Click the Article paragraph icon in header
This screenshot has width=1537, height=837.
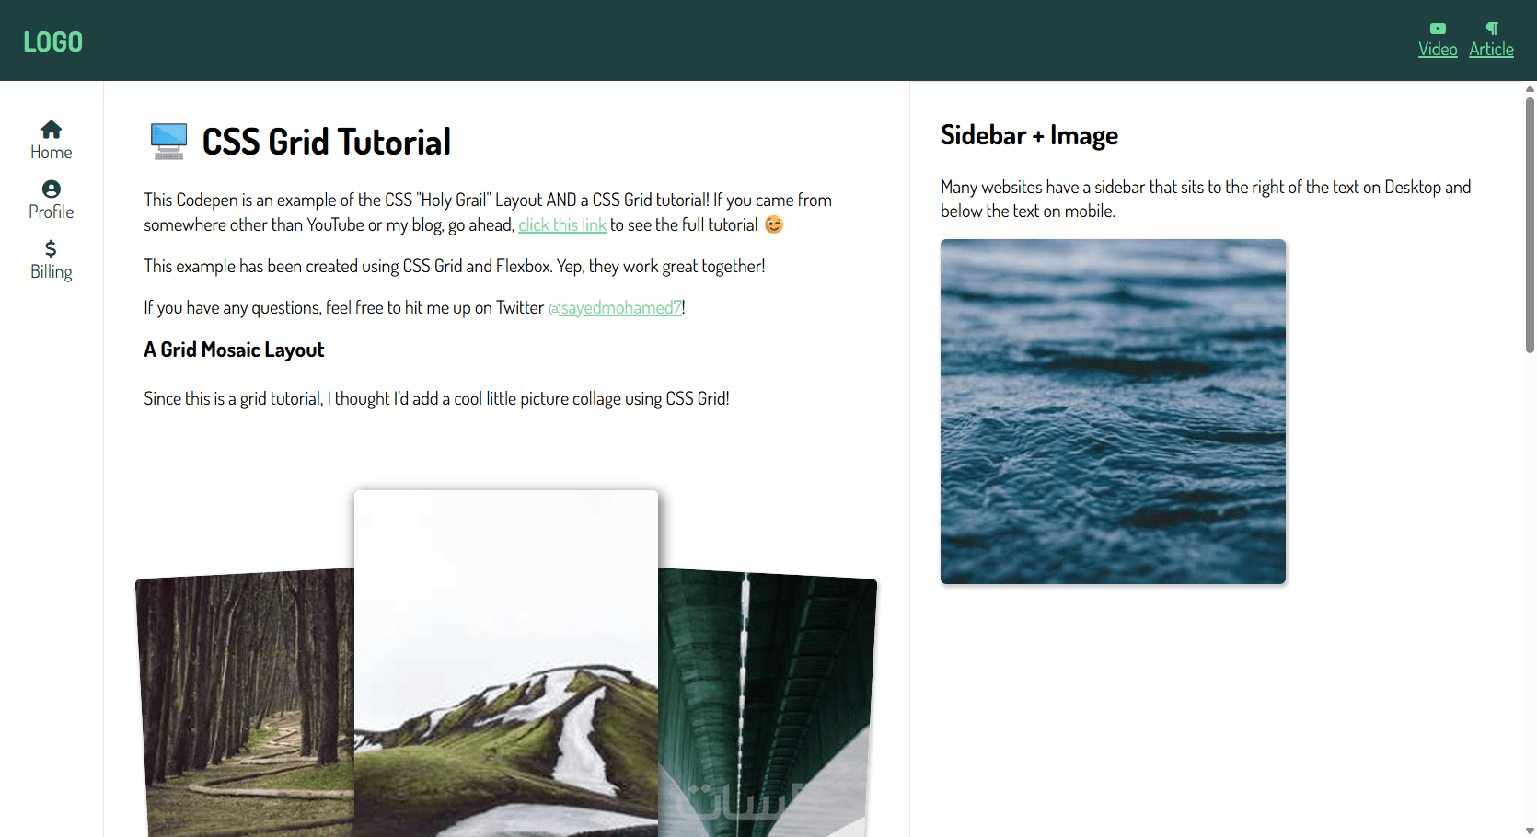(1492, 29)
